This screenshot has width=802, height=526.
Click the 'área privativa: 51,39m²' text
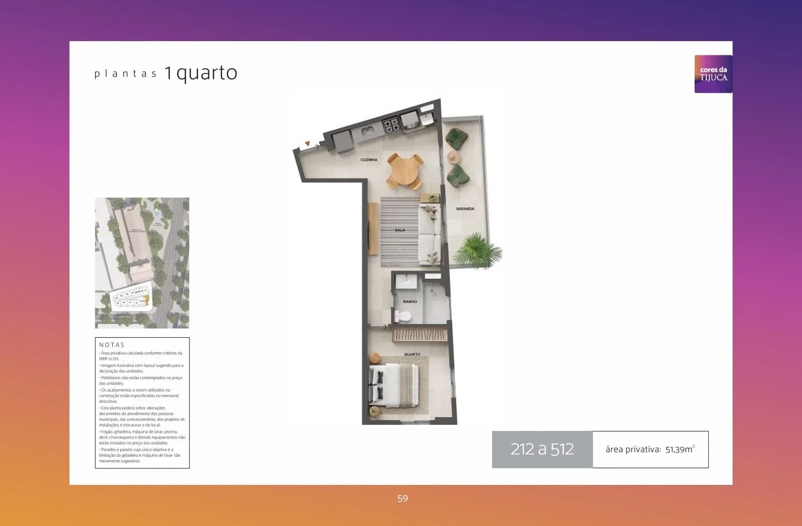click(650, 449)
